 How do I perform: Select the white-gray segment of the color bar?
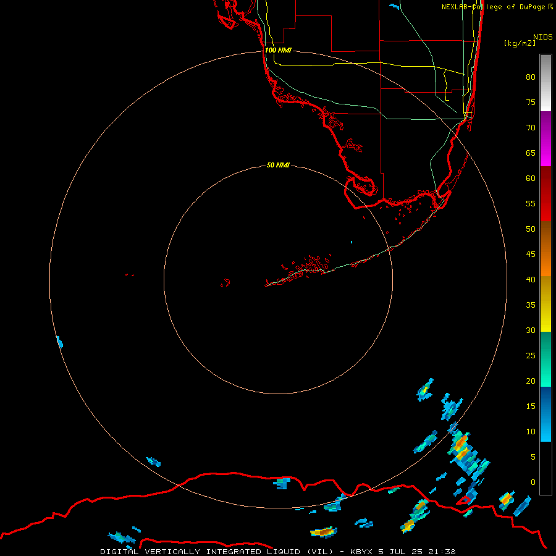pos(545,83)
